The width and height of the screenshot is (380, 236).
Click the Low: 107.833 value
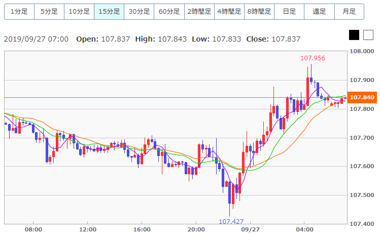[x=217, y=39]
